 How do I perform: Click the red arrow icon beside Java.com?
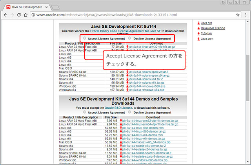pyautogui.click(x=198, y=39)
